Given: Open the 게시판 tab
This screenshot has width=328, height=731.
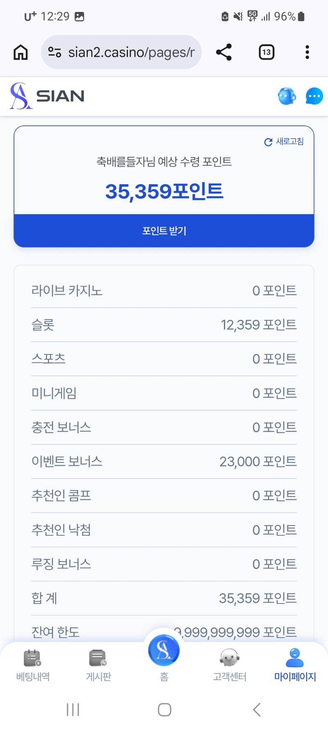Looking at the screenshot, I should pyautogui.click(x=98, y=664).
